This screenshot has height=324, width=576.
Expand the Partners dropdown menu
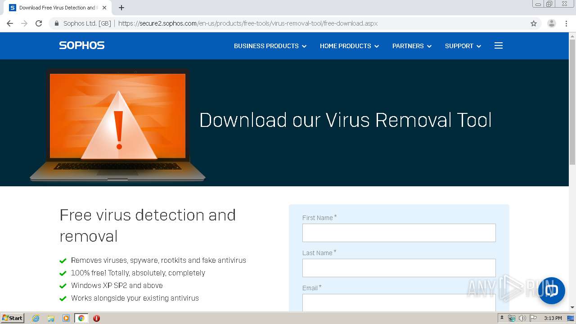412,46
